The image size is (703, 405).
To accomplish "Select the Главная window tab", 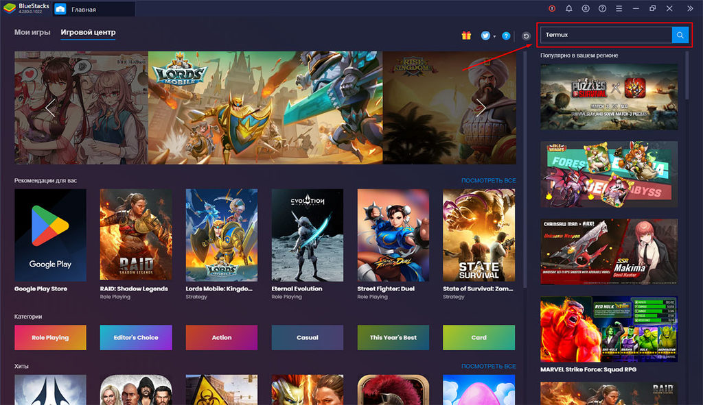I will pyautogui.click(x=93, y=9).
